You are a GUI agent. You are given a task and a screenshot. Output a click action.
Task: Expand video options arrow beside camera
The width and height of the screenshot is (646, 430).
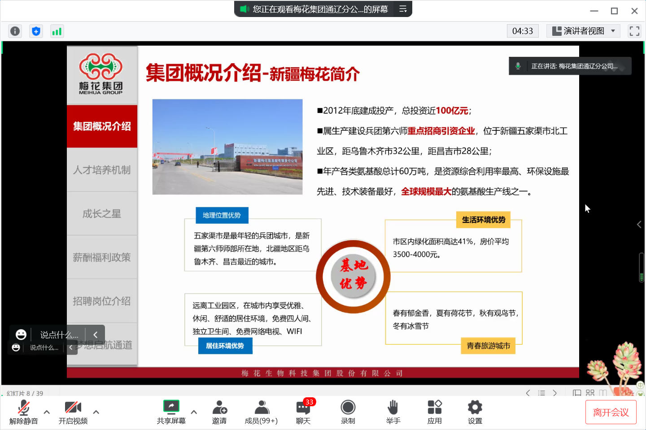tap(96, 412)
